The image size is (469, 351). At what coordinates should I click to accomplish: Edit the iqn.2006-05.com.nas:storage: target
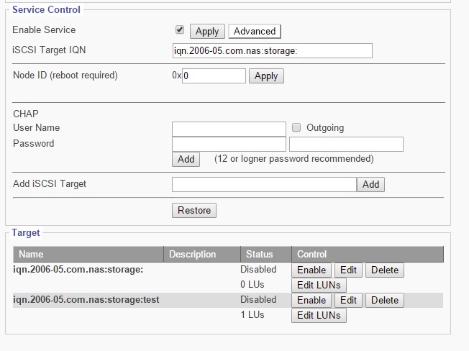(x=348, y=270)
